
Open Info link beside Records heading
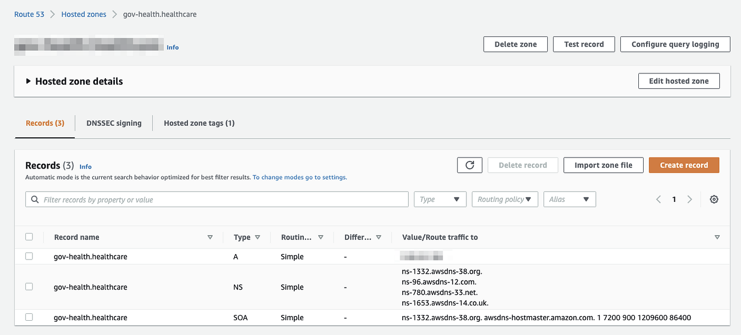click(x=86, y=166)
